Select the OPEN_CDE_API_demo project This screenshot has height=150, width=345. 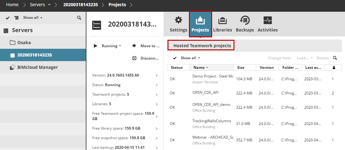pyautogui.click(x=254, y=107)
